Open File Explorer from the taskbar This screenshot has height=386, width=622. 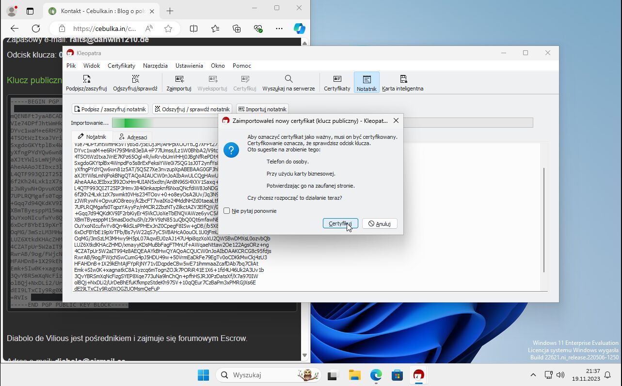point(354,375)
